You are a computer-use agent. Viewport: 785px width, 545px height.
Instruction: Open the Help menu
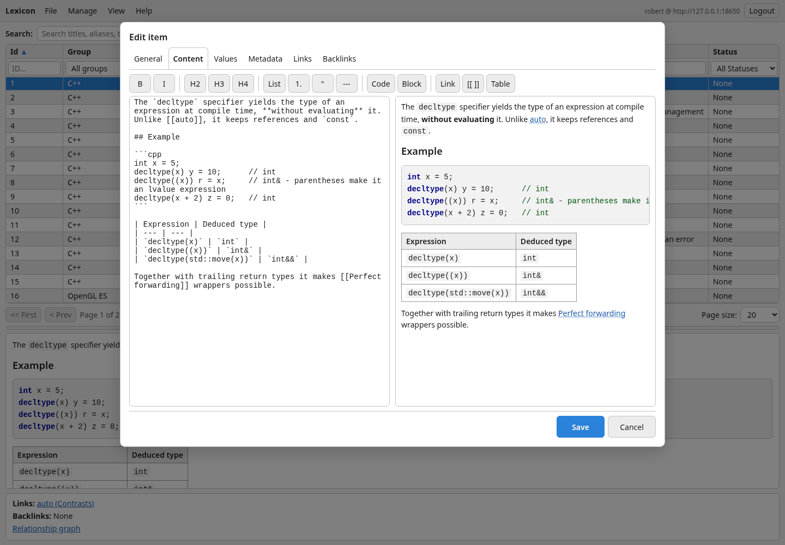144,11
